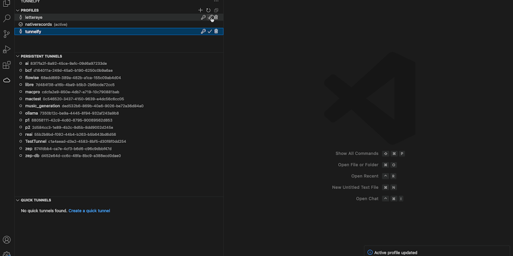Click the plus icon to add a profile
Image resolution: width=513 pixels, height=256 pixels.
(x=200, y=10)
